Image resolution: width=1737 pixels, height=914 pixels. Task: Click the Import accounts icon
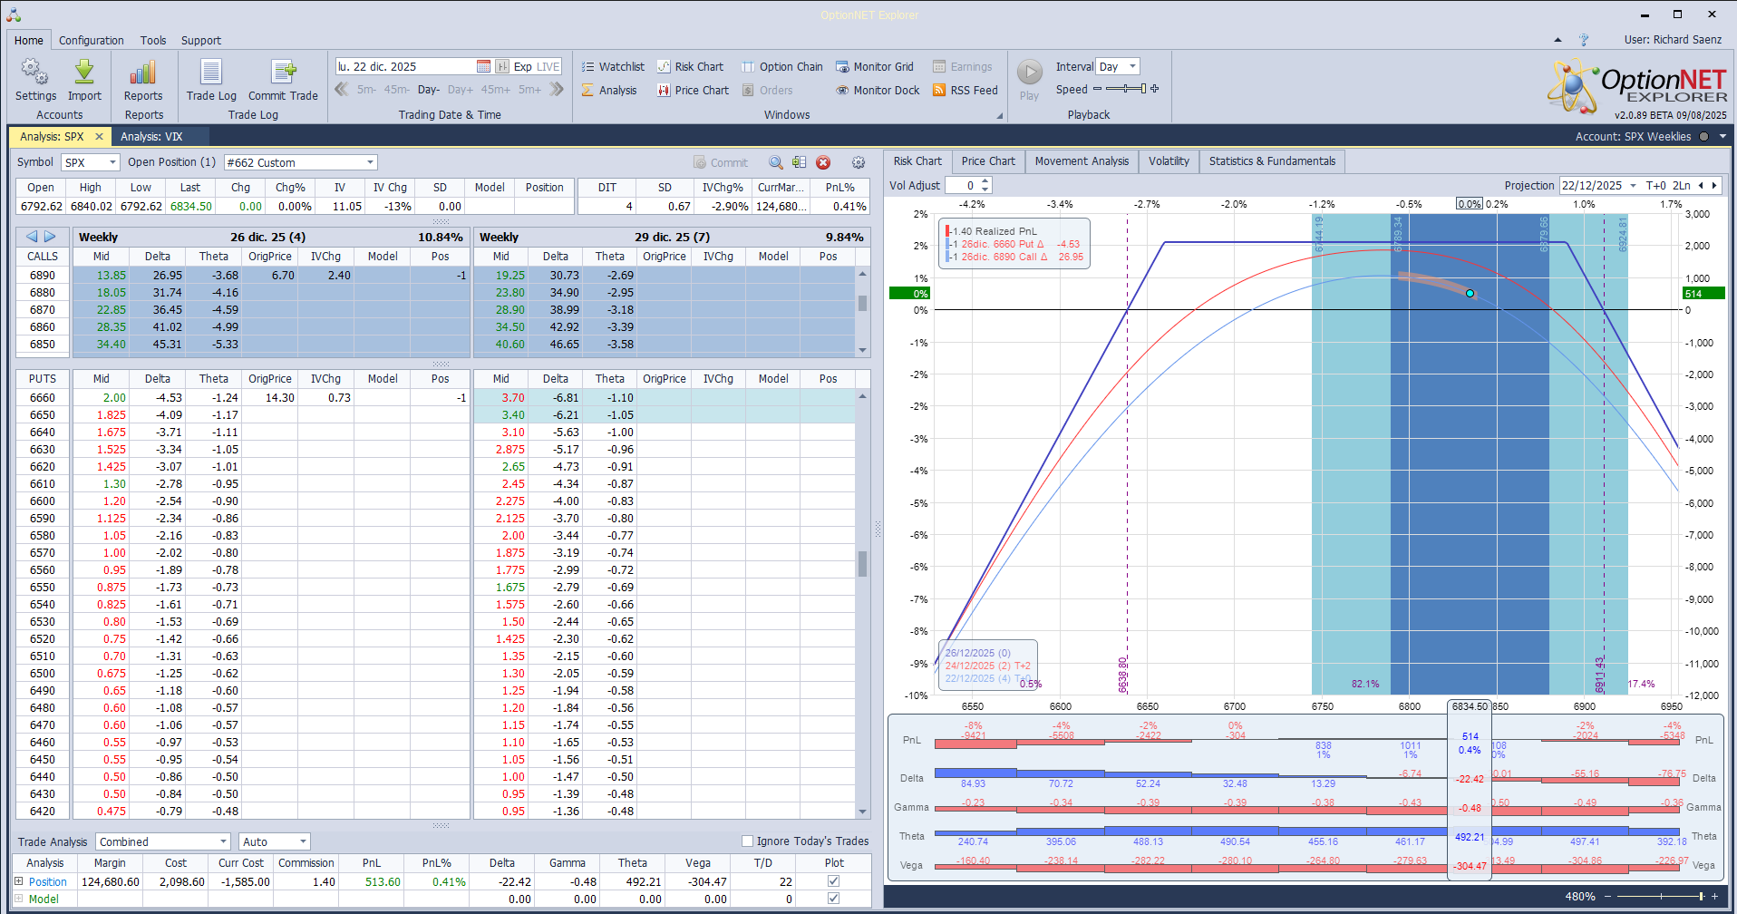pos(84,80)
